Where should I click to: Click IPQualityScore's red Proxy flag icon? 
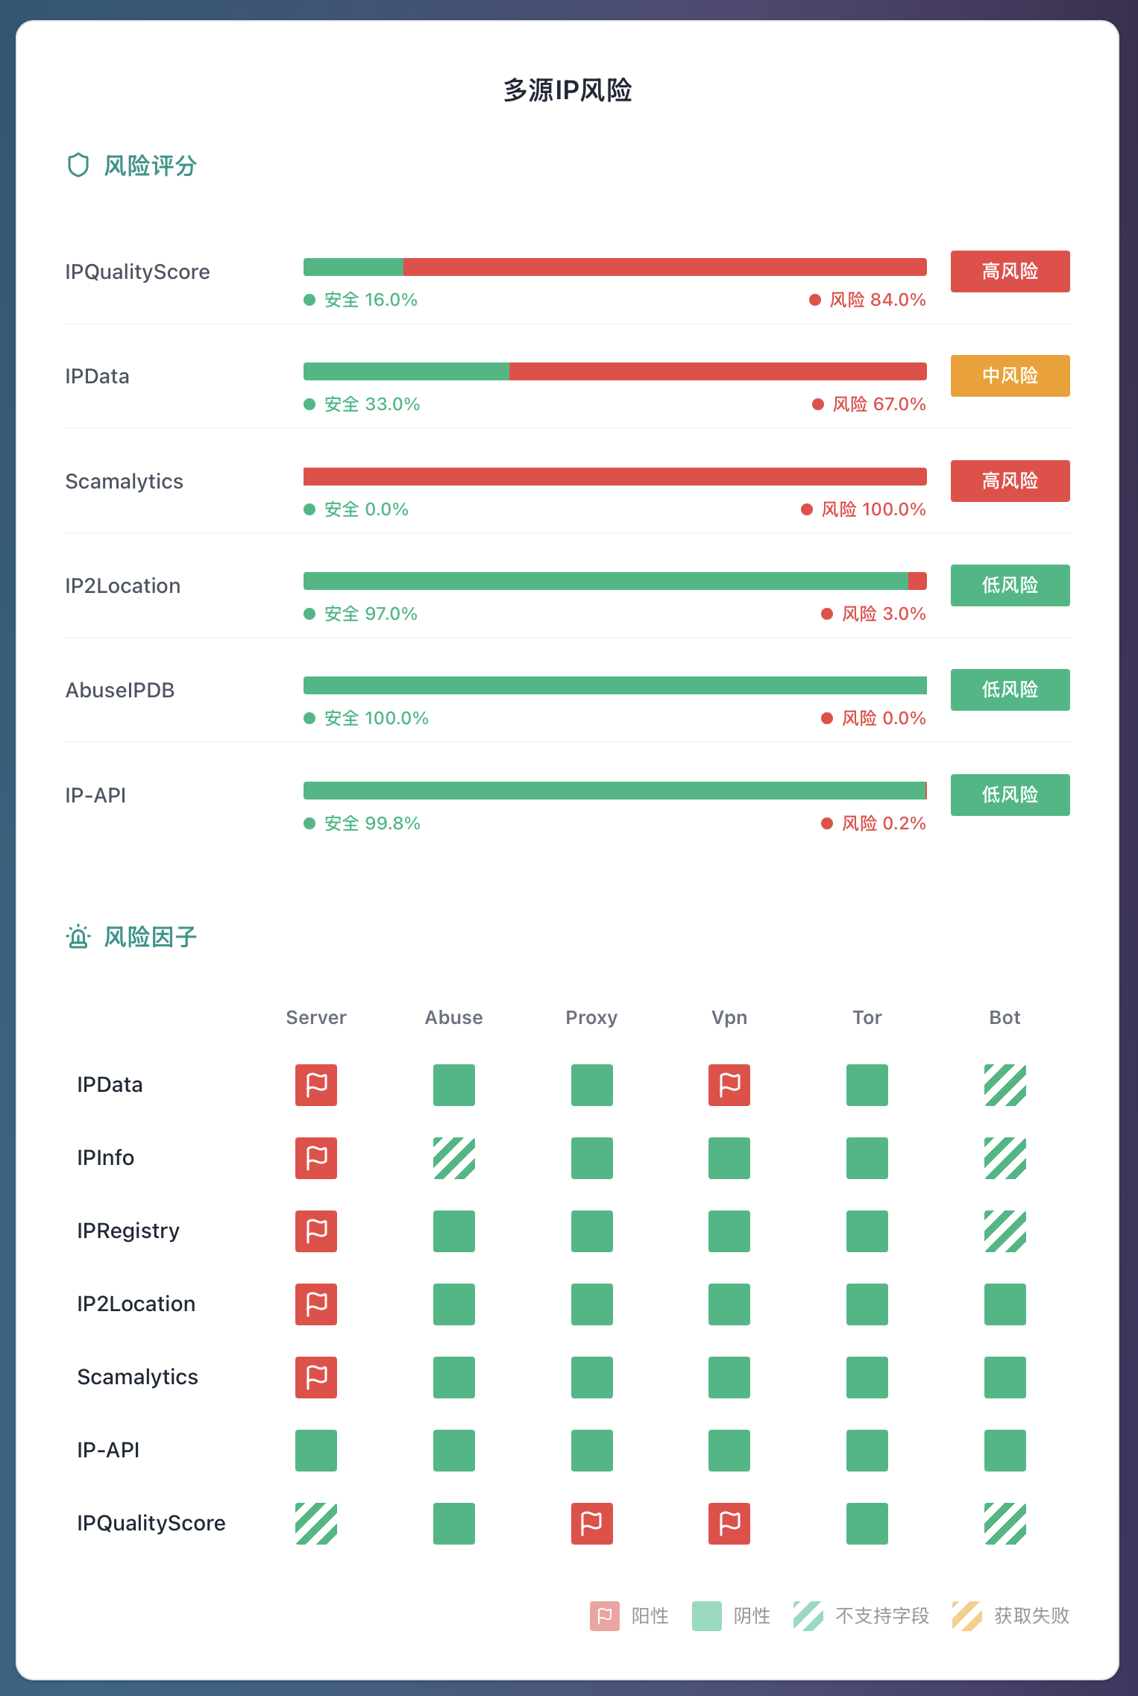pos(592,1524)
